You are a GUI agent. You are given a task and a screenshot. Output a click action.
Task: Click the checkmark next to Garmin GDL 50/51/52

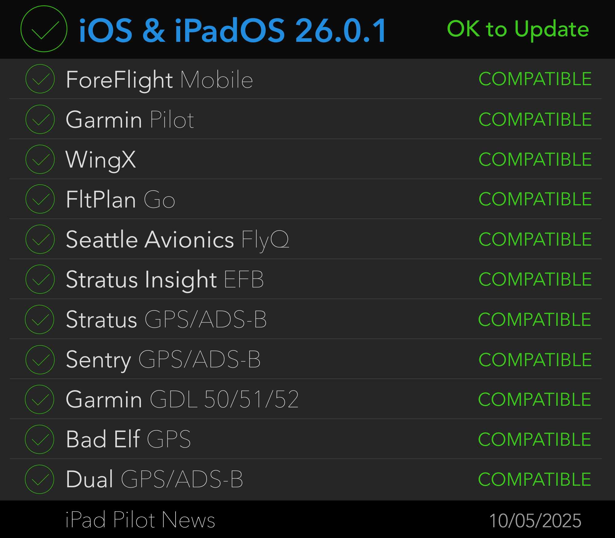pos(40,399)
